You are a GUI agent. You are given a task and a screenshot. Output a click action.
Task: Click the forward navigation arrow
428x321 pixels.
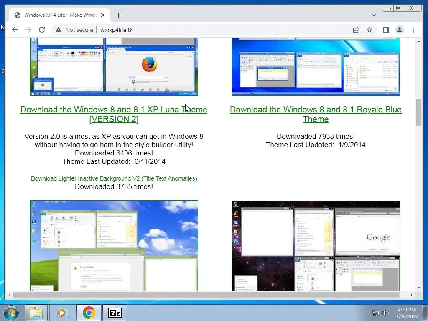pyautogui.click(x=28, y=30)
